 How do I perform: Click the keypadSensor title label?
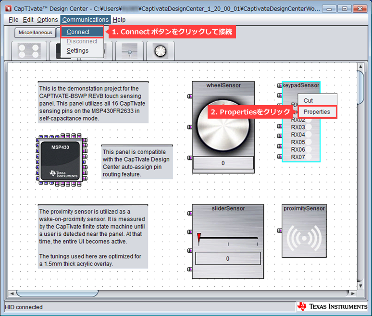pos(301,85)
